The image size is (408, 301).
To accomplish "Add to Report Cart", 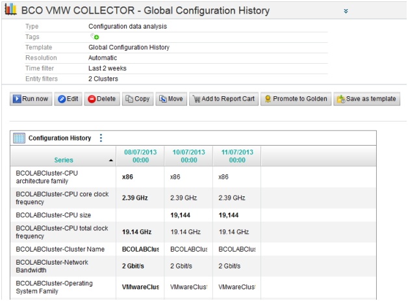I will coord(223,99).
